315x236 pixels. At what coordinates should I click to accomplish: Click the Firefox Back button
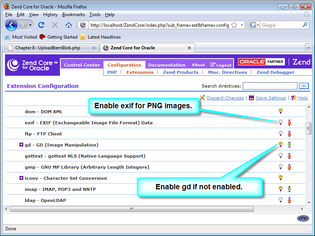pyautogui.click(x=11, y=25)
